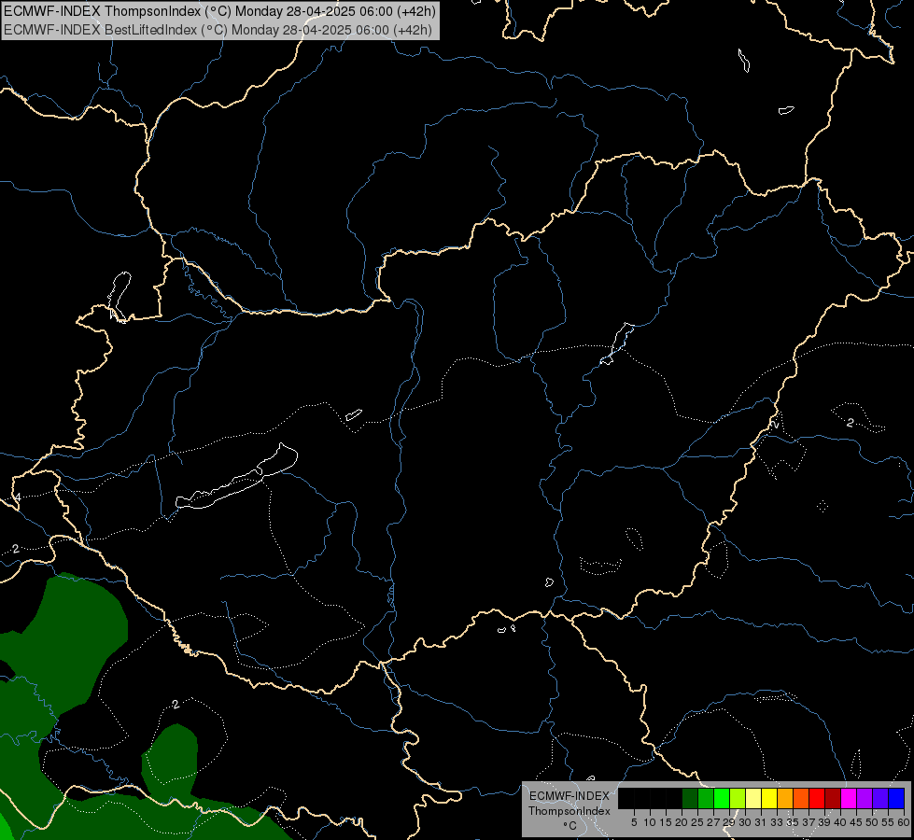Click the ThompsonIndex title line at top
914x840 pixels.
219,11
